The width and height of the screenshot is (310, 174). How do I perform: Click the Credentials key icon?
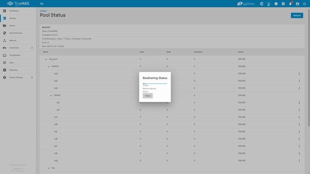coord(4,48)
